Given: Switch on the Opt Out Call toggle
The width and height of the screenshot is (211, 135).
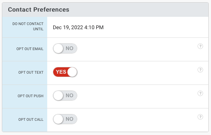Looking at the screenshot, I should 65,119.
